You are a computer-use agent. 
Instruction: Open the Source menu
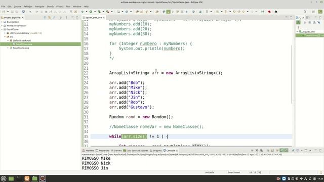click(18, 7)
